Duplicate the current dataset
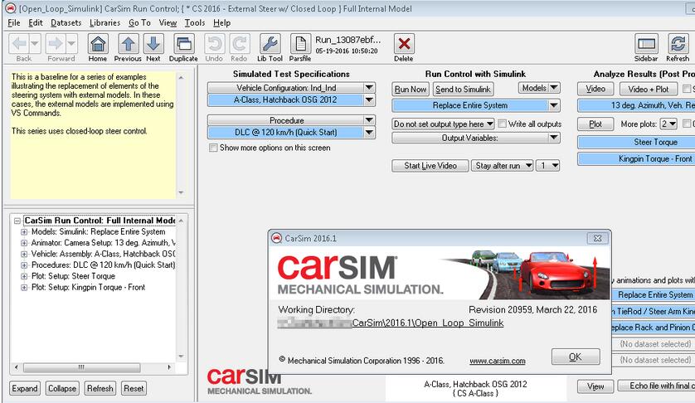The width and height of the screenshot is (695, 403). point(183,44)
